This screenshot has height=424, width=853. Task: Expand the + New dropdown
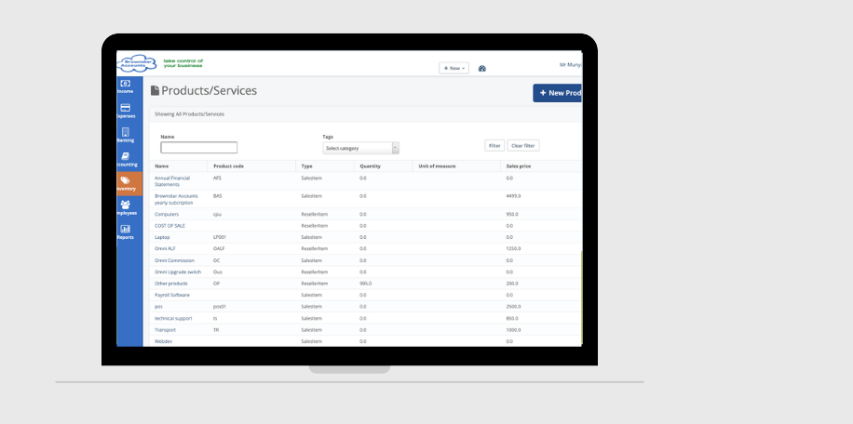point(454,68)
